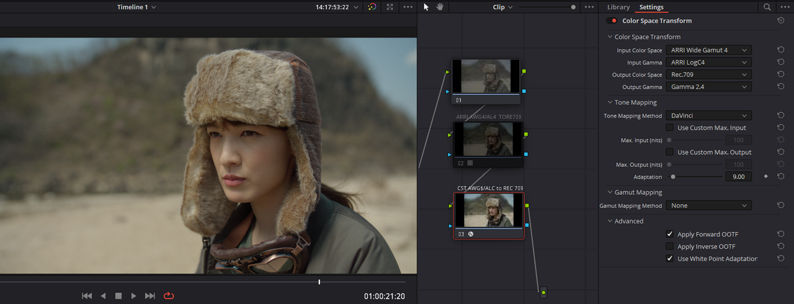The height and width of the screenshot is (304, 794).
Task: Uncheck Use White Point Adaptation
Action: click(x=670, y=259)
